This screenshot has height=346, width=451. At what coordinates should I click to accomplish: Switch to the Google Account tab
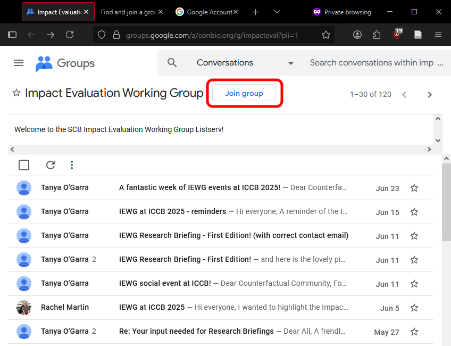pos(205,12)
